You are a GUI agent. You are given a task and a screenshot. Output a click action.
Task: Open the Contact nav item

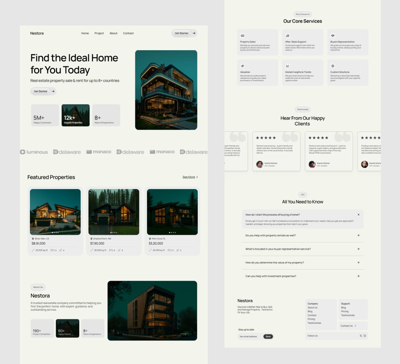coord(128,33)
